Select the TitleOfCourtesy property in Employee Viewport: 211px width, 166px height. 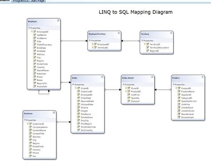pyautogui.click(x=44, y=45)
